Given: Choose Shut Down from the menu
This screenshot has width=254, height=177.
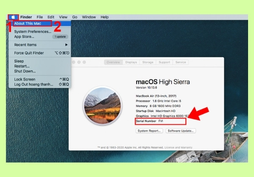Looking at the screenshot, I should [40, 71].
